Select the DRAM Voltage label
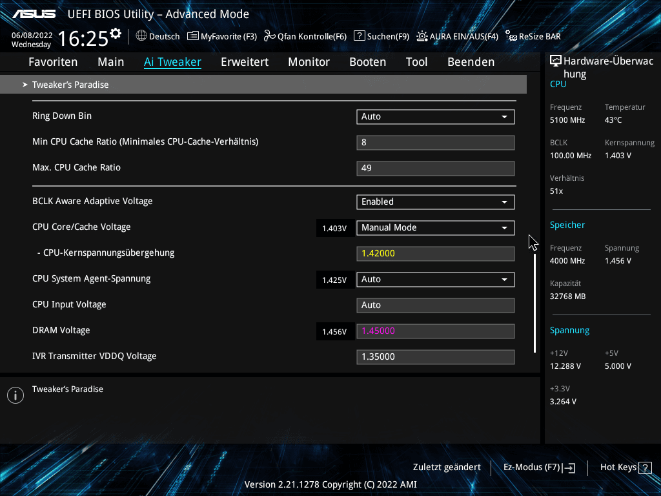The height and width of the screenshot is (496, 661). (61, 330)
